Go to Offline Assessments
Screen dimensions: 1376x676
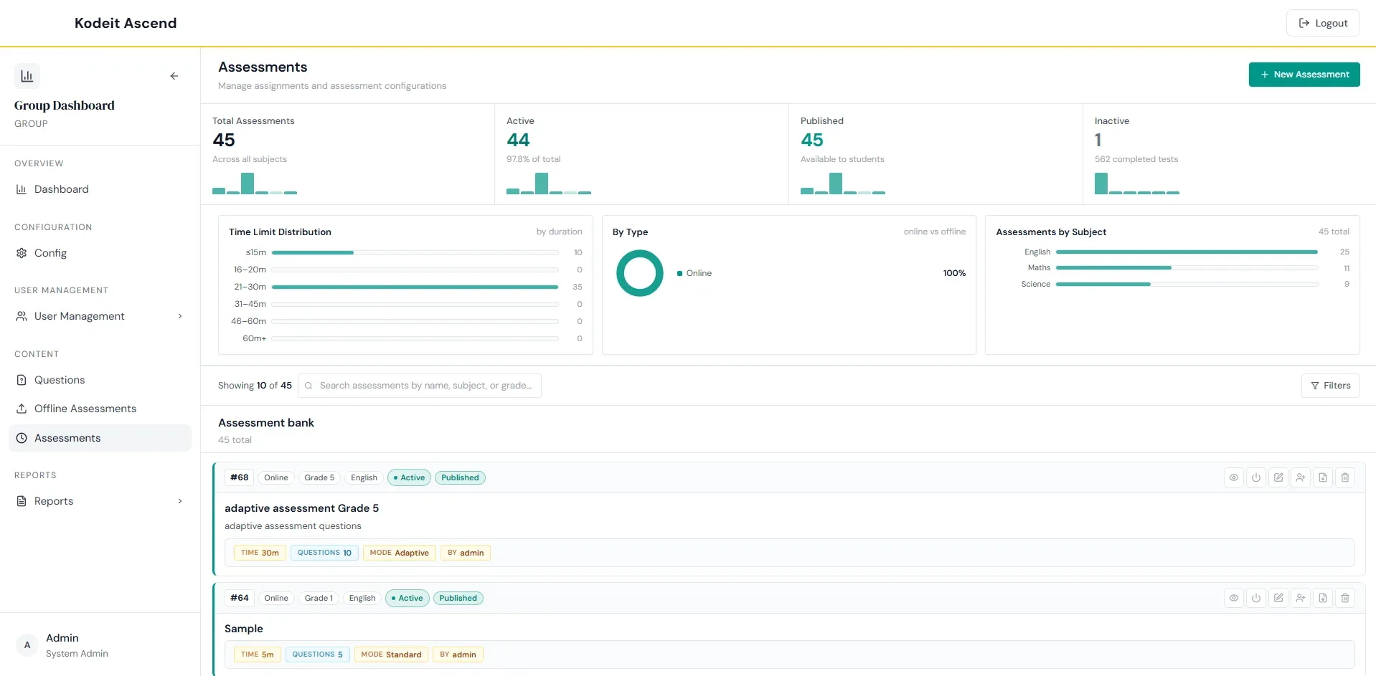(x=100, y=409)
